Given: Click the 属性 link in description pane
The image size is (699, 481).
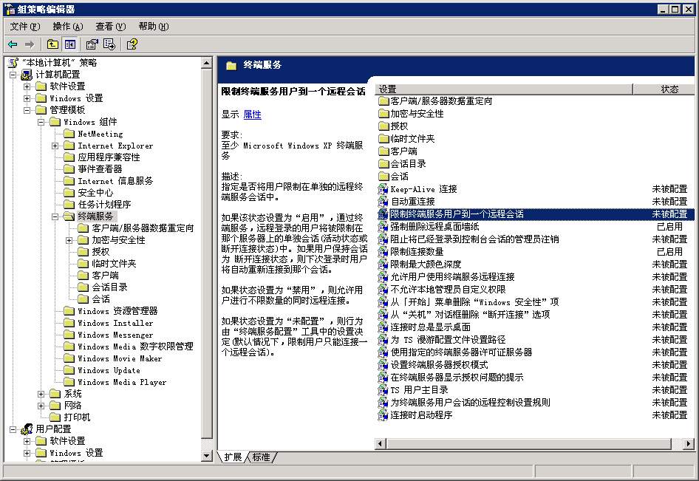Looking at the screenshot, I should pyautogui.click(x=254, y=114).
